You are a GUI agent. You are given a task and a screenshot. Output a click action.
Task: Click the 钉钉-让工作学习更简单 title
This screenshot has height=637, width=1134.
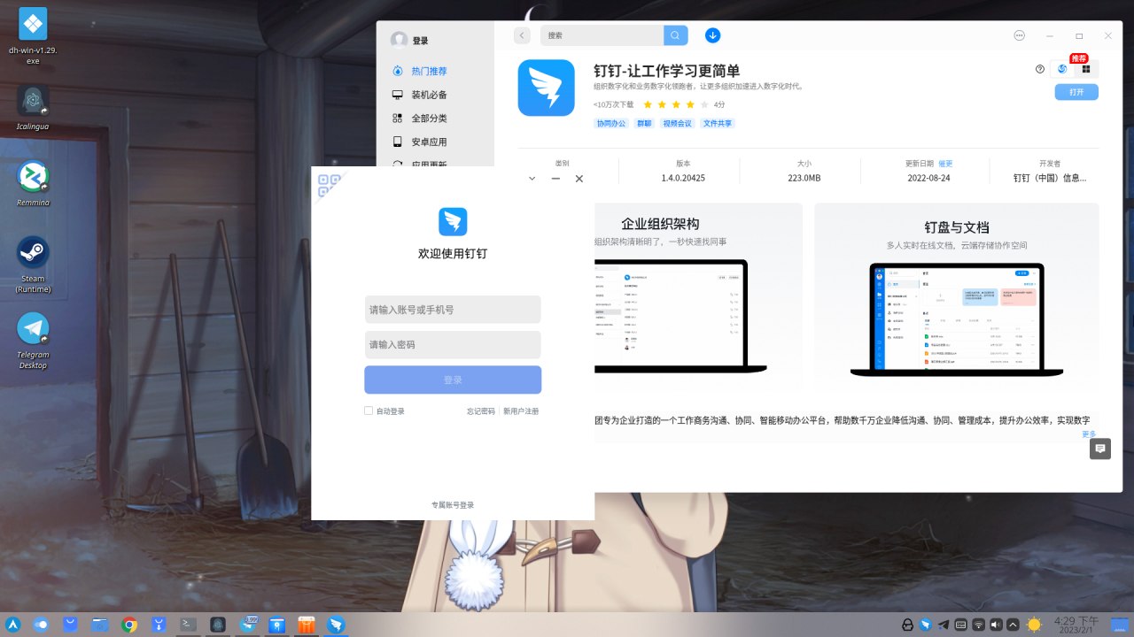coord(666,71)
